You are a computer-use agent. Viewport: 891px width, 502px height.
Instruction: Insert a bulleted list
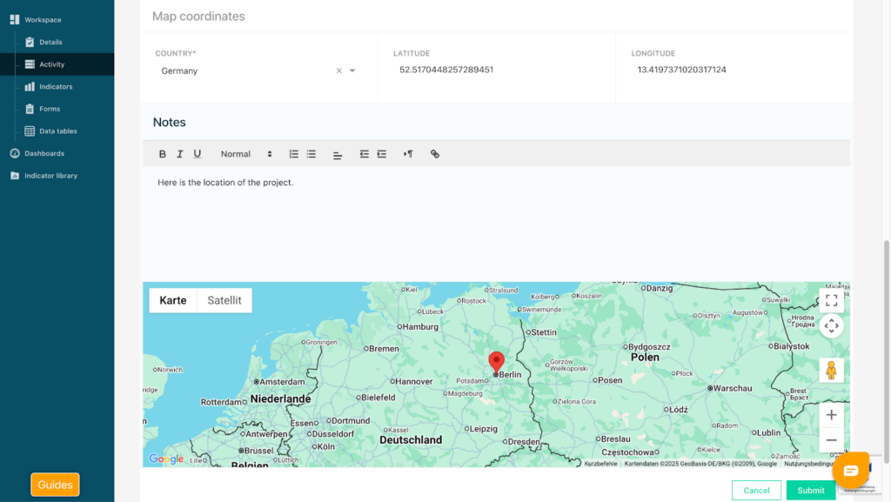tap(312, 154)
